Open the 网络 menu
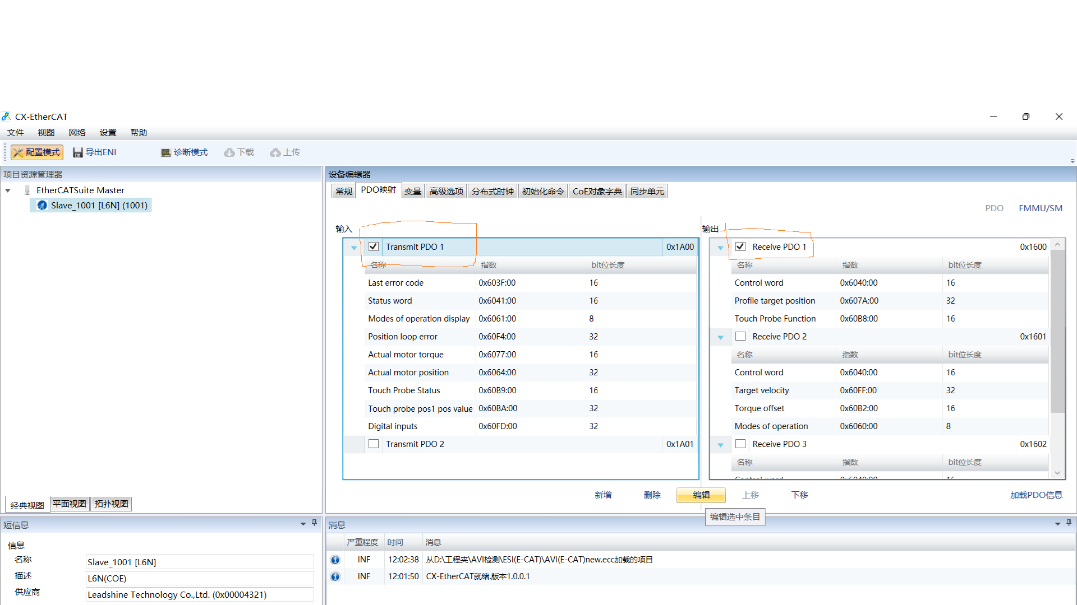This screenshot has height=605, width=1077. tap(77, 133)
